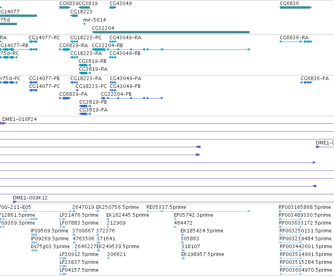Select the EK250756.5prime EST label
This screenshot has width=334, height=276.
pos(117,207)
